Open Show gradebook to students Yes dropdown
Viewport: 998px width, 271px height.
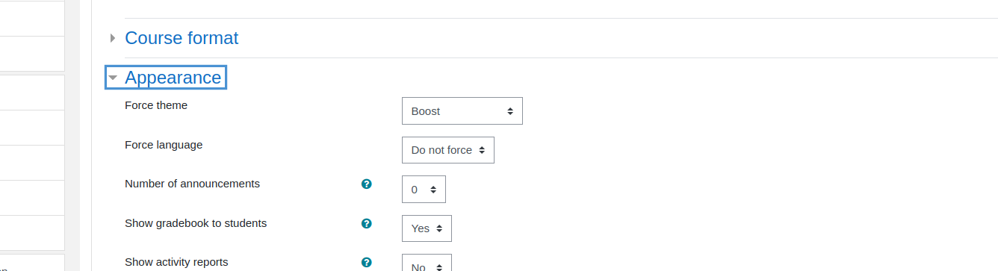(427, 228)
